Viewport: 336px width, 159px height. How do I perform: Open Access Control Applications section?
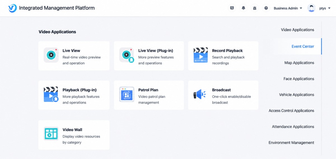pos(291,111)
